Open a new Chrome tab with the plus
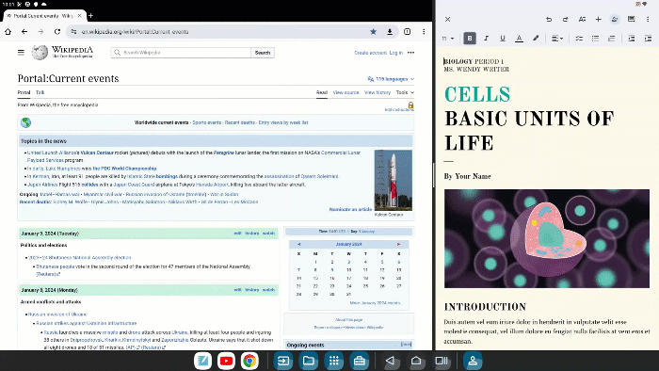This screenshot has width=659, height=371. pos(90,16)
